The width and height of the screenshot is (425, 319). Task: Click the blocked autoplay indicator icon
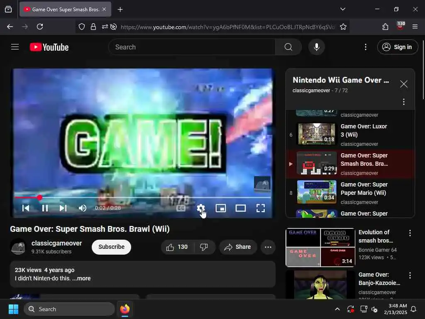pyautogui.click(x=114, y=27)
